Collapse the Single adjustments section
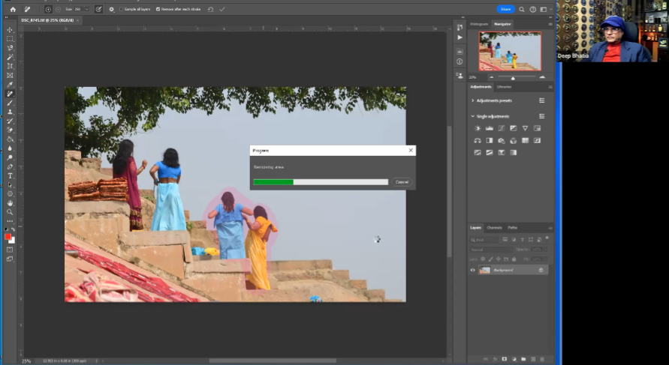The height and width of the screenshot is (365, 669). 472,116
